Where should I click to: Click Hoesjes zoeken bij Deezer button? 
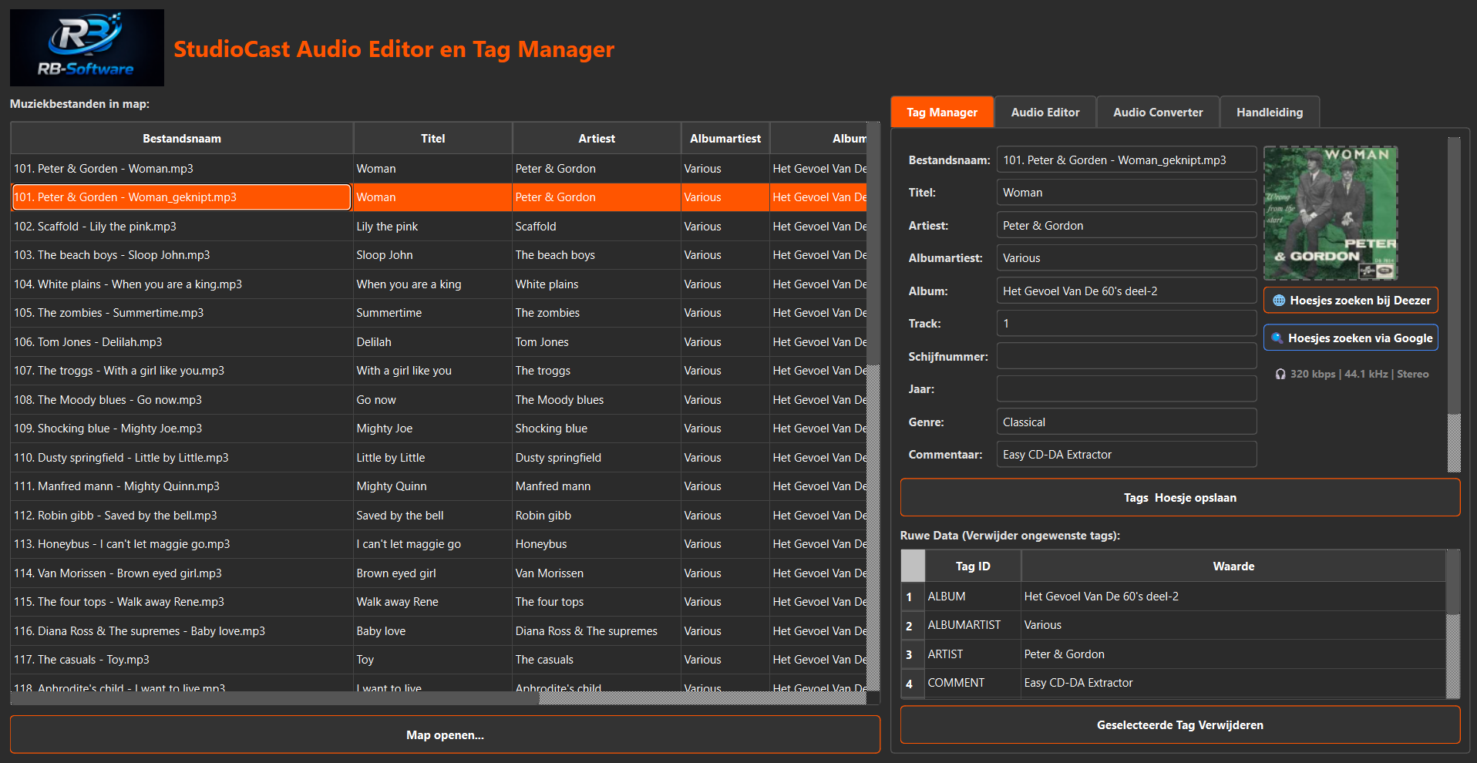(1351, 301)
